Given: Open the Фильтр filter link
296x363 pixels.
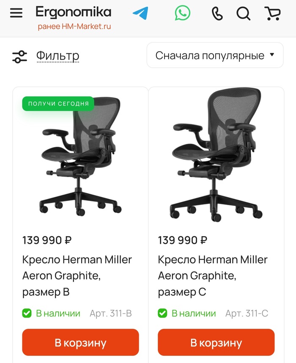Looking at the screenshot, I should click(58, 55).
